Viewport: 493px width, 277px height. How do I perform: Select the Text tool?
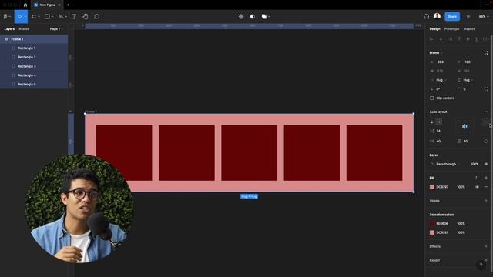(74, 17)
